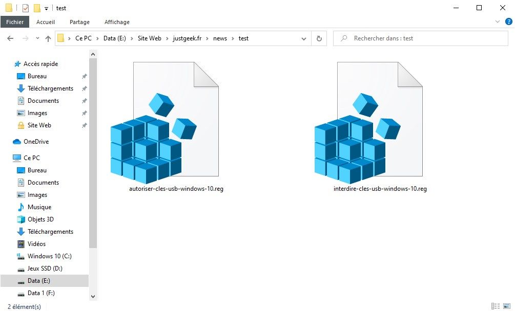Open the quick access toolbar customize dropdown

click(x=46, y=9)
